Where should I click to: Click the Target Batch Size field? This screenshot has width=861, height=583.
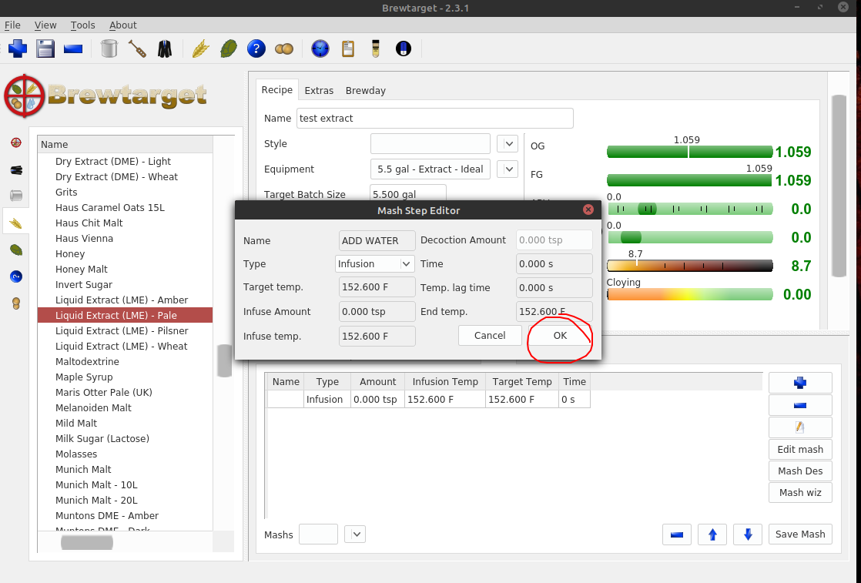click(408, 194)
